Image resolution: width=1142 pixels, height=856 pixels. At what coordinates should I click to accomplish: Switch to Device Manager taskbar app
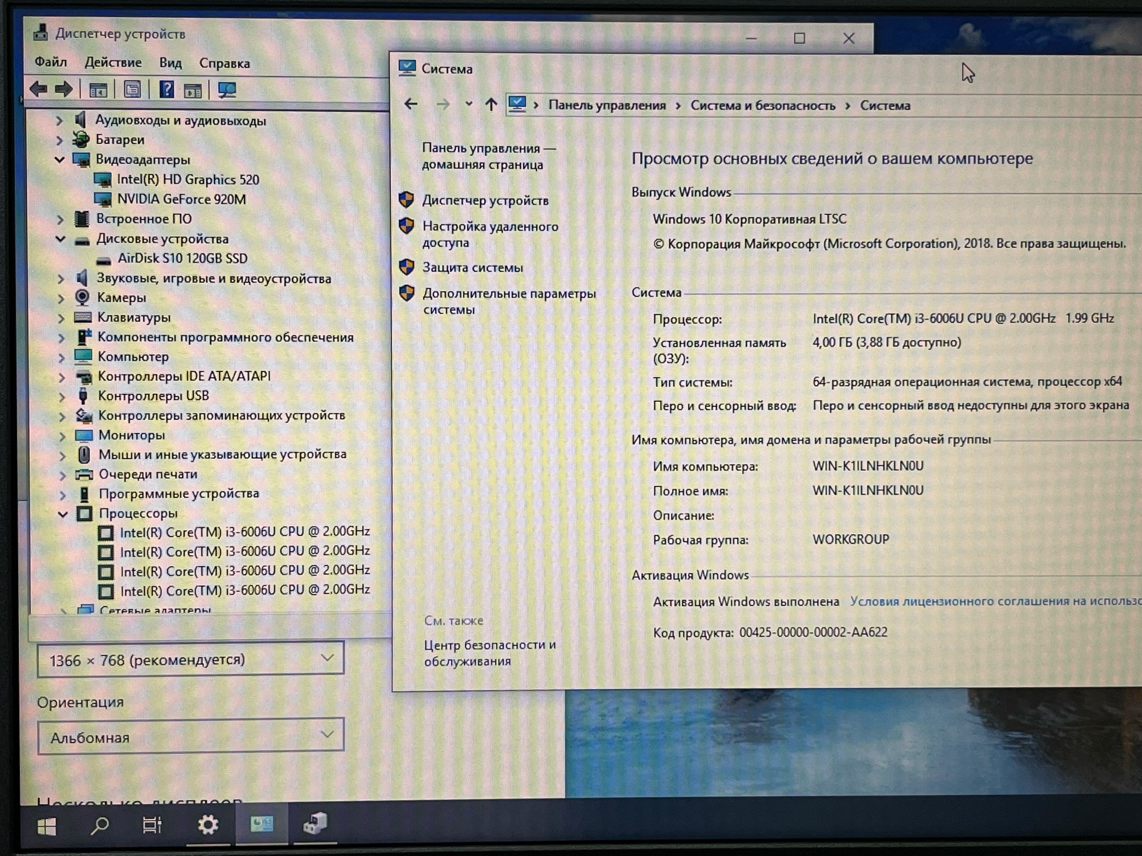pos(315,823)
